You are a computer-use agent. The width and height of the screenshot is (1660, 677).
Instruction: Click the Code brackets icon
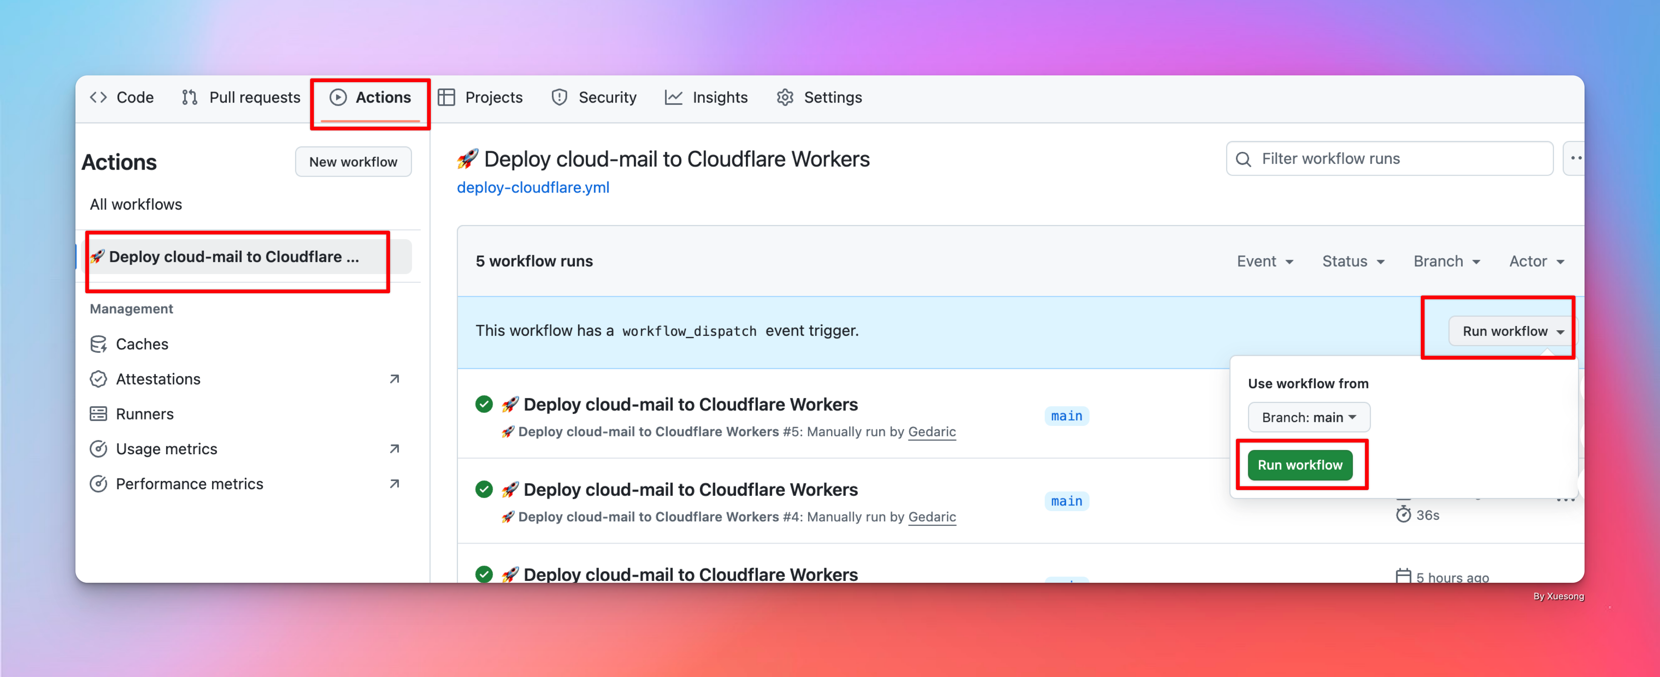coord(98,97)
